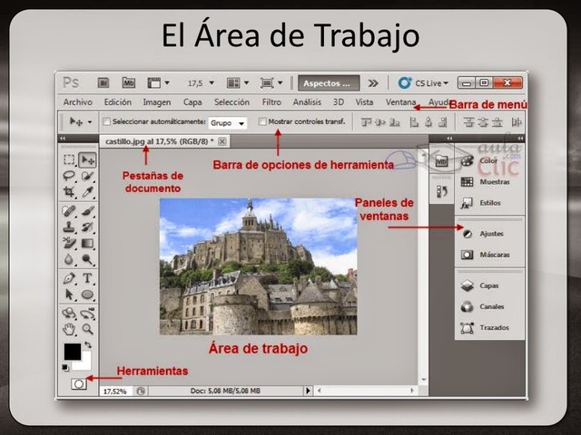Select the Blur tool
This screenshot has height=435, width=581.
[69, 259]
